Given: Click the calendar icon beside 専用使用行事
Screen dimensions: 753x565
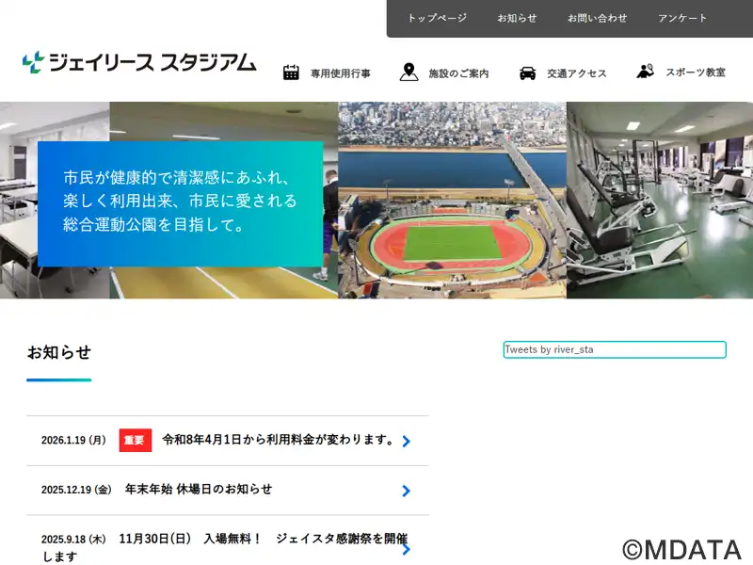Looking at the screenshot, I should click(x=291, y=73).
